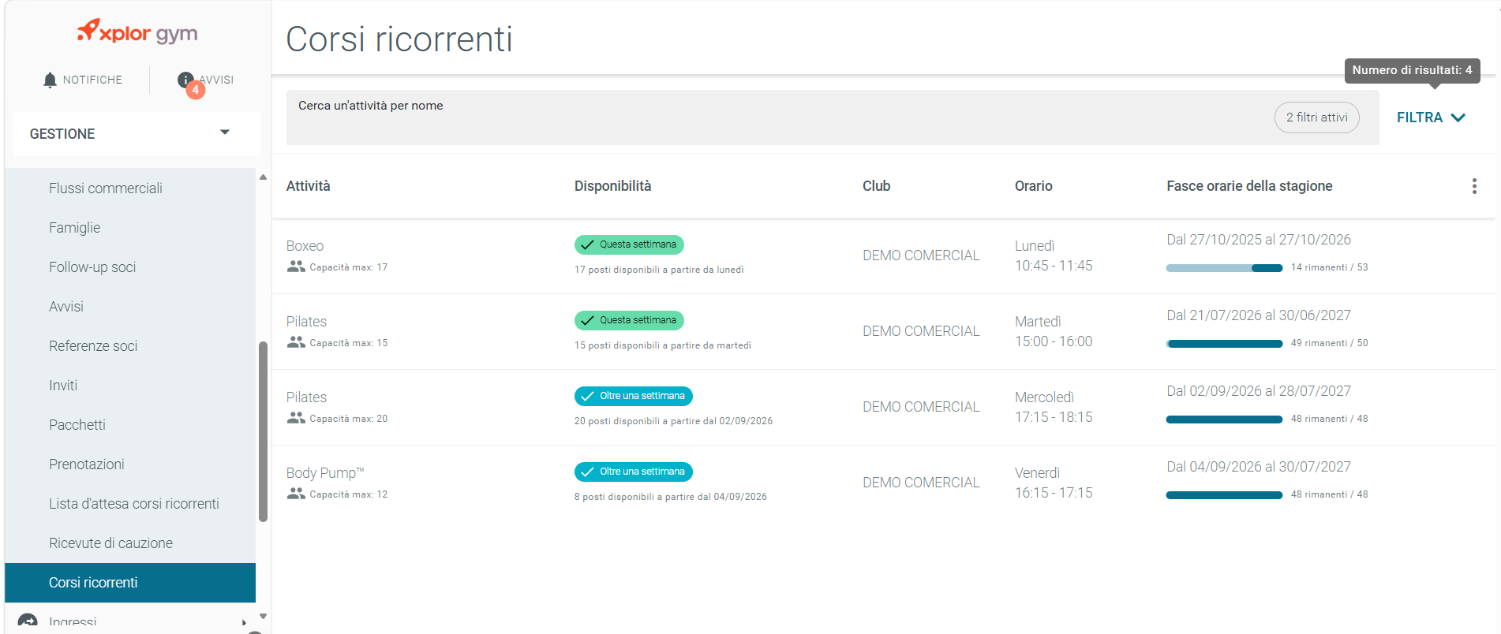Click the Ingressi sidebar icon
Viewport: 1501px width, 634px height.
pyautogui.click(x=28, y=621)
